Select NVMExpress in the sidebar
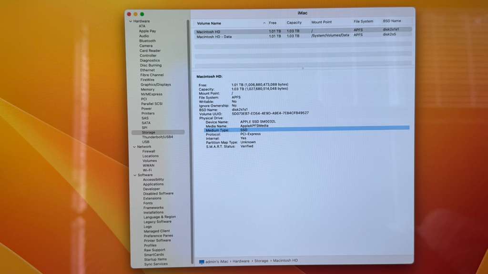Screen dimensions: 488x274 click(x=151, y=94)
